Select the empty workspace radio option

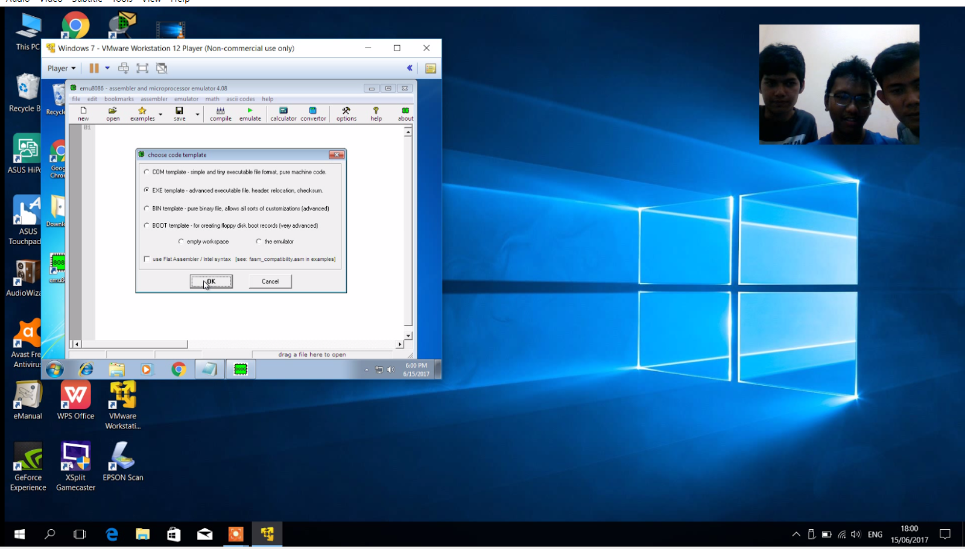pos(181,241)
